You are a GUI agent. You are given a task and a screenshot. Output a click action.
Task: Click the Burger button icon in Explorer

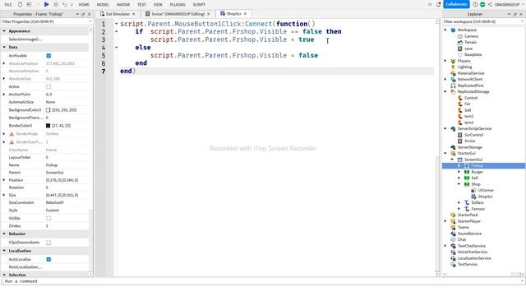point(467,172)
